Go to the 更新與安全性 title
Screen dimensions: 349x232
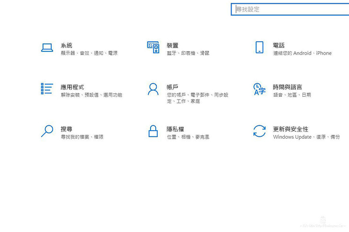(x=291, y=129)
